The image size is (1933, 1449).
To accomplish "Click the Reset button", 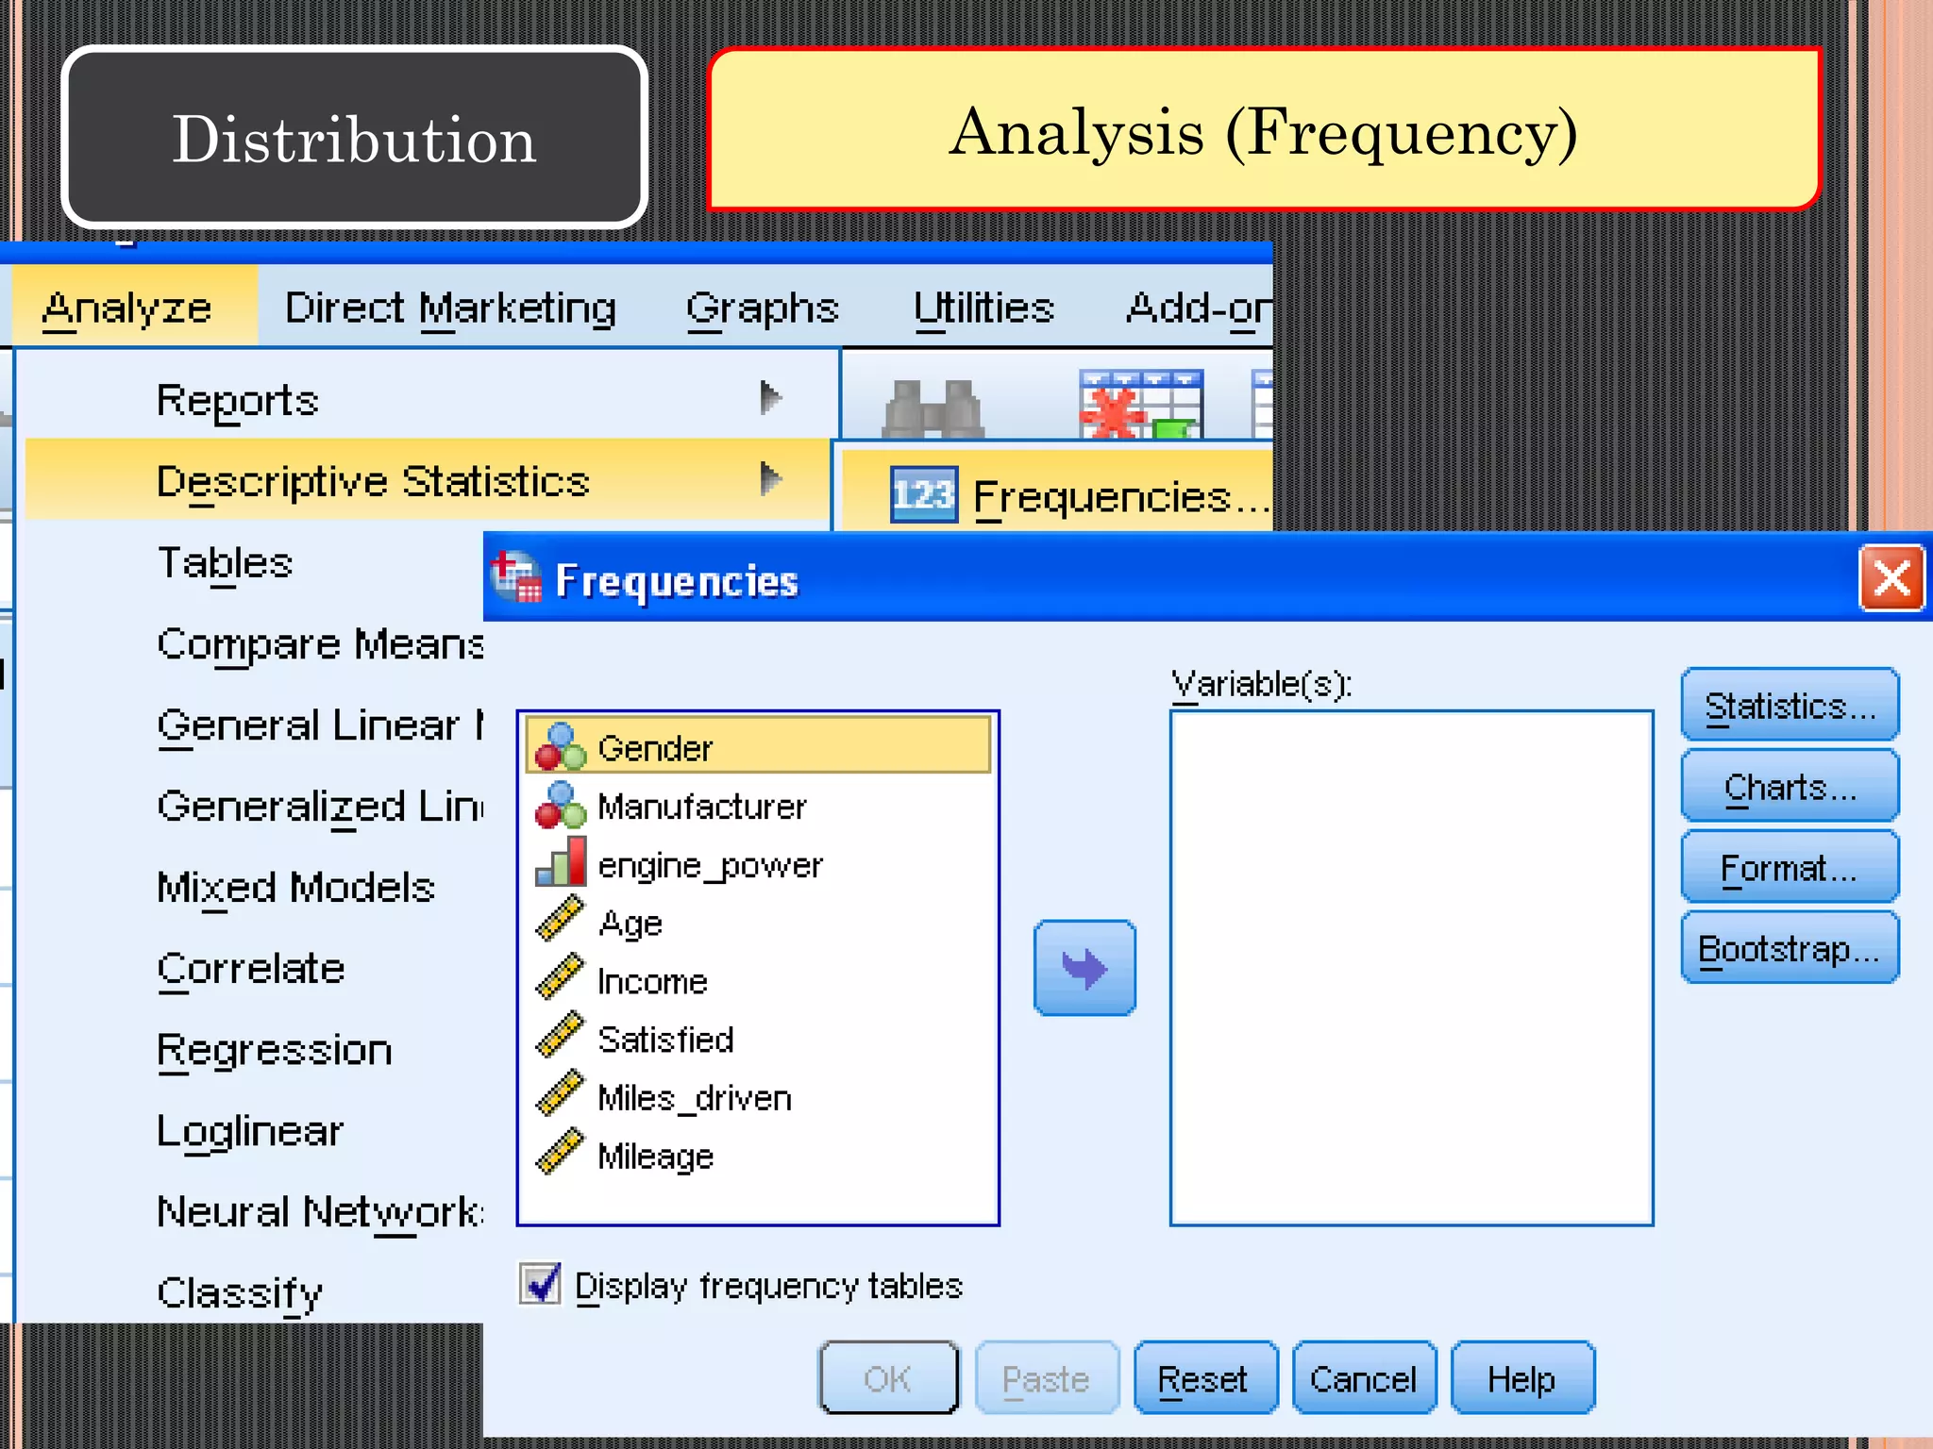I will [1205, 1378].
